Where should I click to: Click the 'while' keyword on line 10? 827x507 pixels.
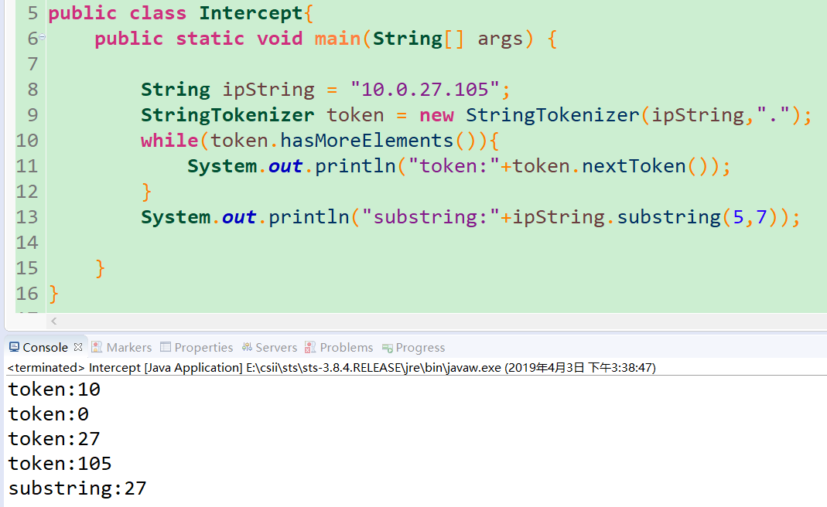click(169, 141)
